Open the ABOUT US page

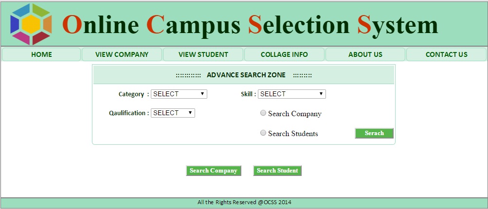point(365,54)
